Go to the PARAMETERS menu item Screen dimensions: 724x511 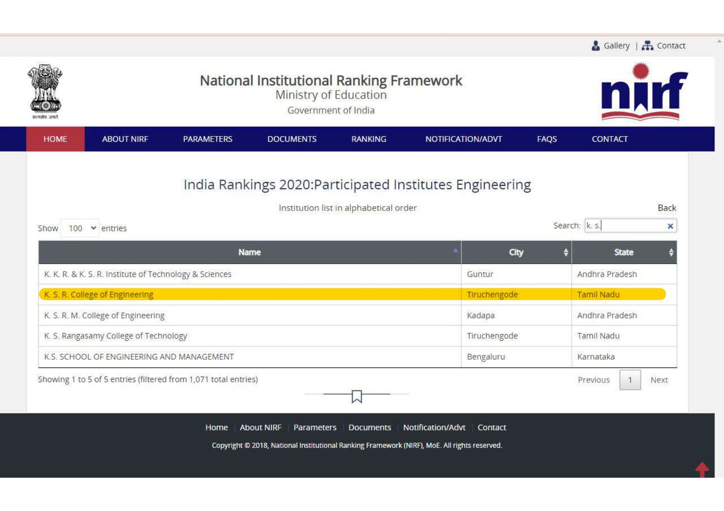tap(207, 139)
